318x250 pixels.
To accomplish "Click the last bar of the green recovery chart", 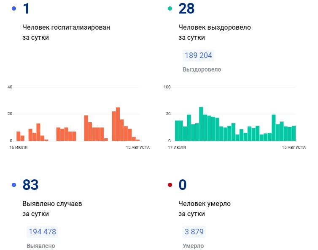I will (294, 133).
